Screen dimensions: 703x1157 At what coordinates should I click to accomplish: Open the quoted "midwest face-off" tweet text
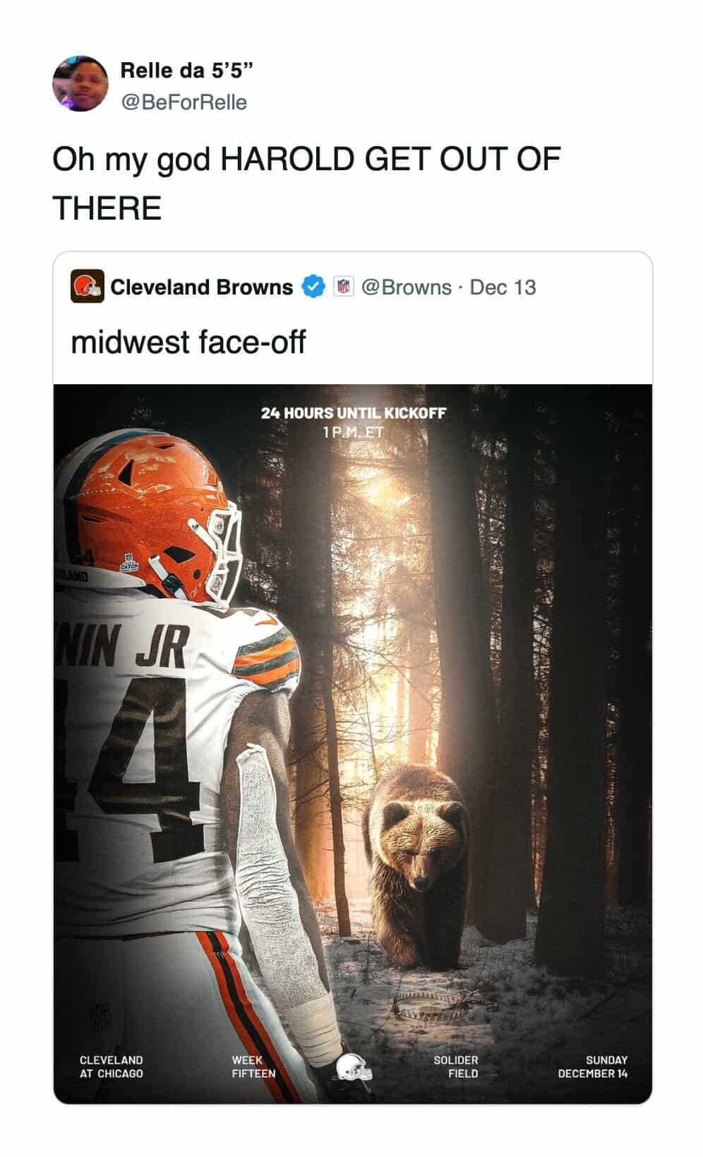pos(188,342)
